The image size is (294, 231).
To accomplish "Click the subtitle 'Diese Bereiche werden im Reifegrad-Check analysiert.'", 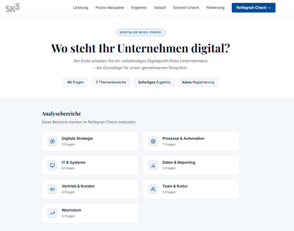I will coord(89,122).
